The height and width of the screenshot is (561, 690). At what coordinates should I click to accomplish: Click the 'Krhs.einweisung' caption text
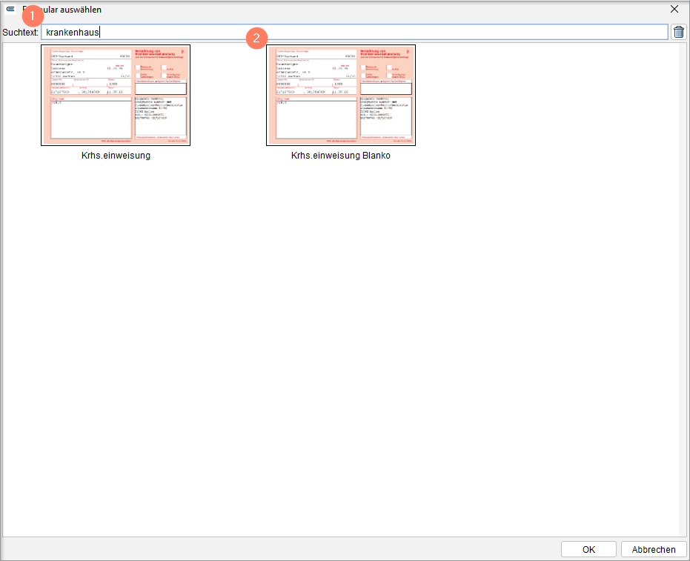[116, 156]
